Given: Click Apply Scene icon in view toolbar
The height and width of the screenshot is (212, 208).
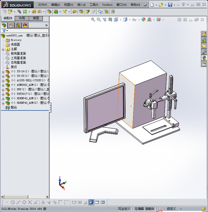Looking at the screenshot, I should [149, 20].
